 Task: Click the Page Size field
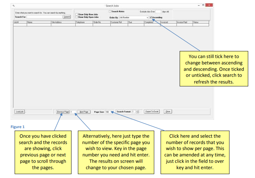tap(107, 111)
